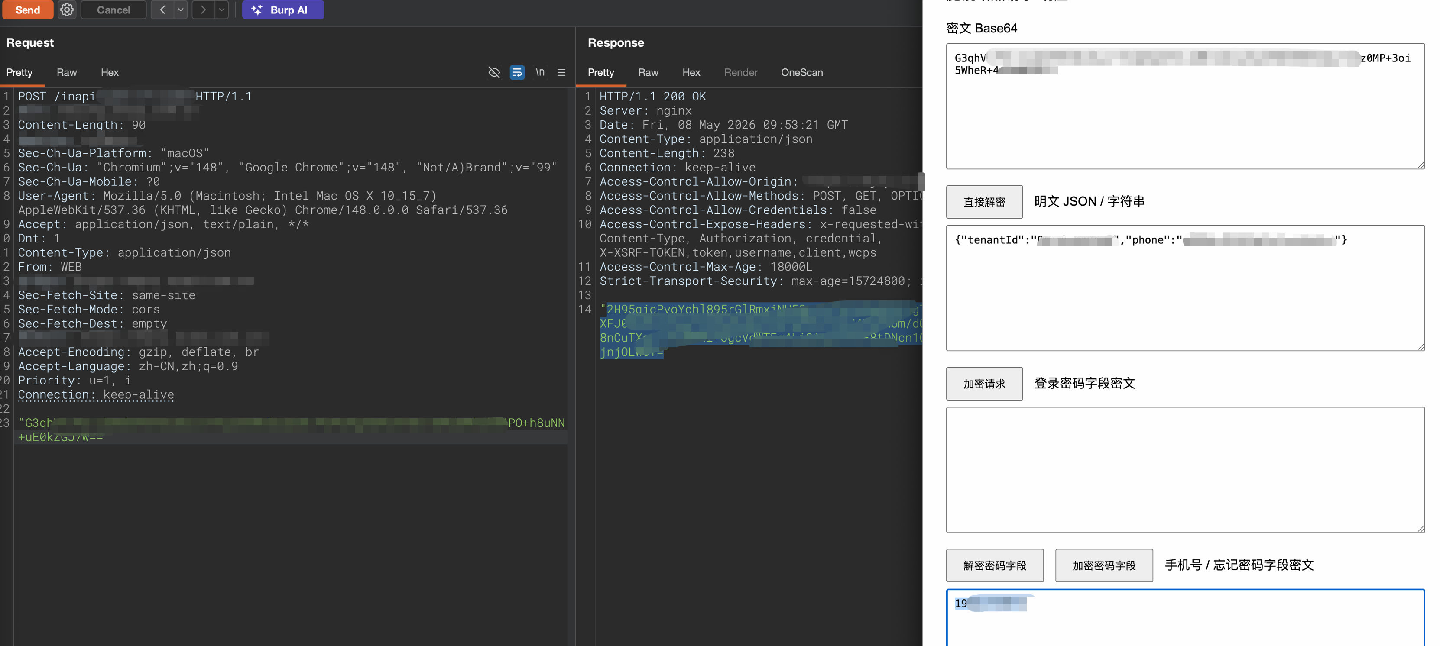Click the Connection: keep-alive request header

(x=96, y=394)
